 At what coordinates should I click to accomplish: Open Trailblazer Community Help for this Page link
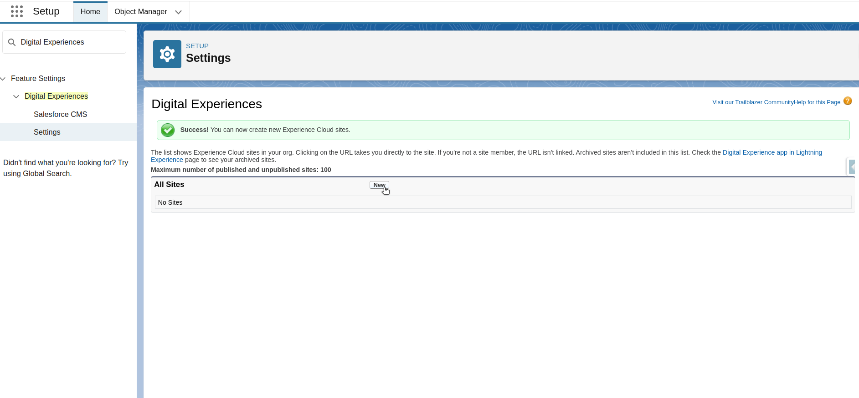[776, 102]
